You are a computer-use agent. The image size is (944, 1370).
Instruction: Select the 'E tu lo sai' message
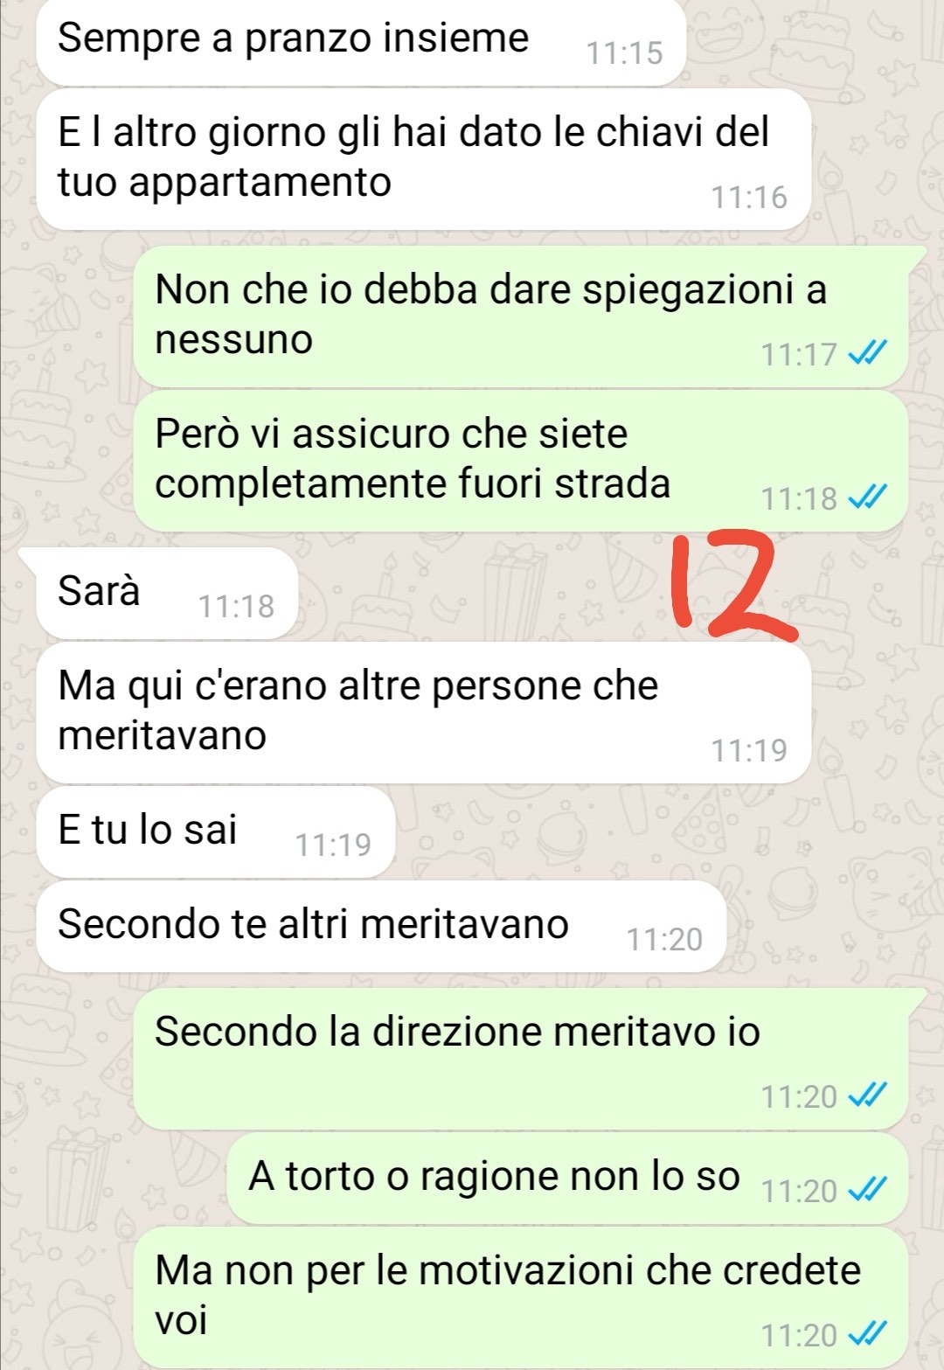pyautogui.click(x=216, y=831)
